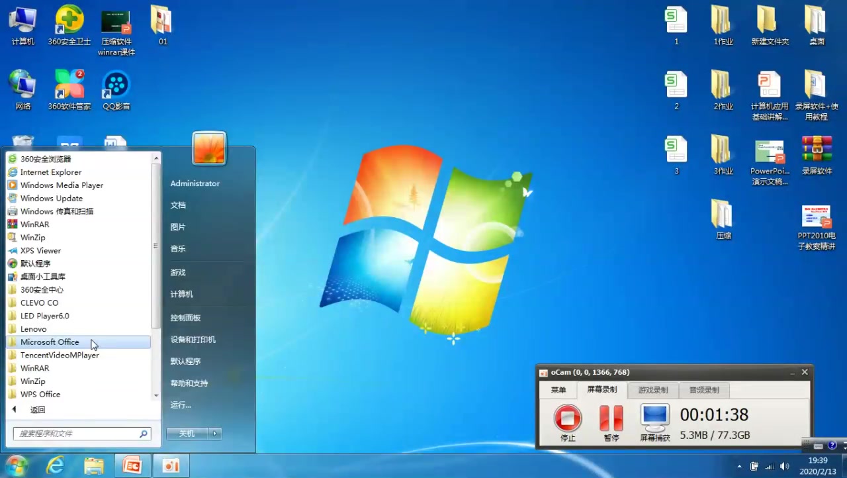The height and width of the screenshot is (478, 847).
Task: Open the 1作业 folder
Action: [x=723, y=26]
